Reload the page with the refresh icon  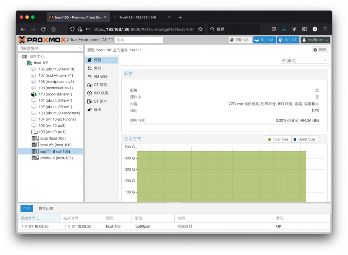(43, 29)
